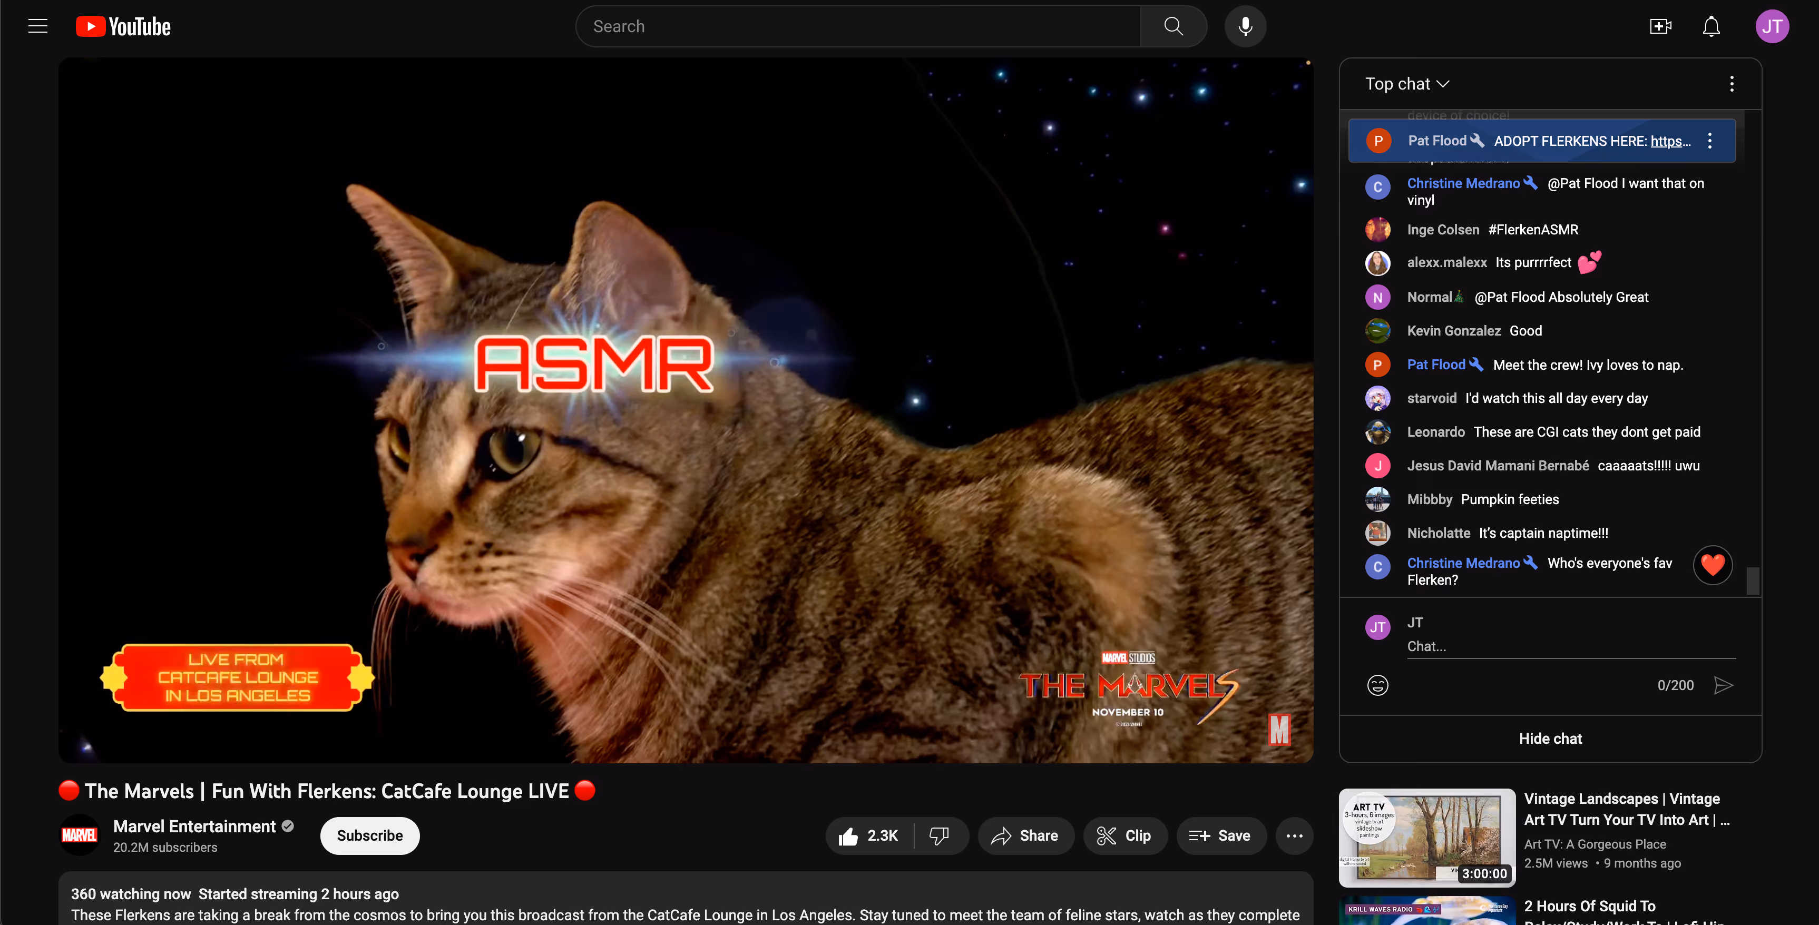Screen dimensions: 1819x925
Task: Create a Clip of the stream
Action: tap(1125, 836)
